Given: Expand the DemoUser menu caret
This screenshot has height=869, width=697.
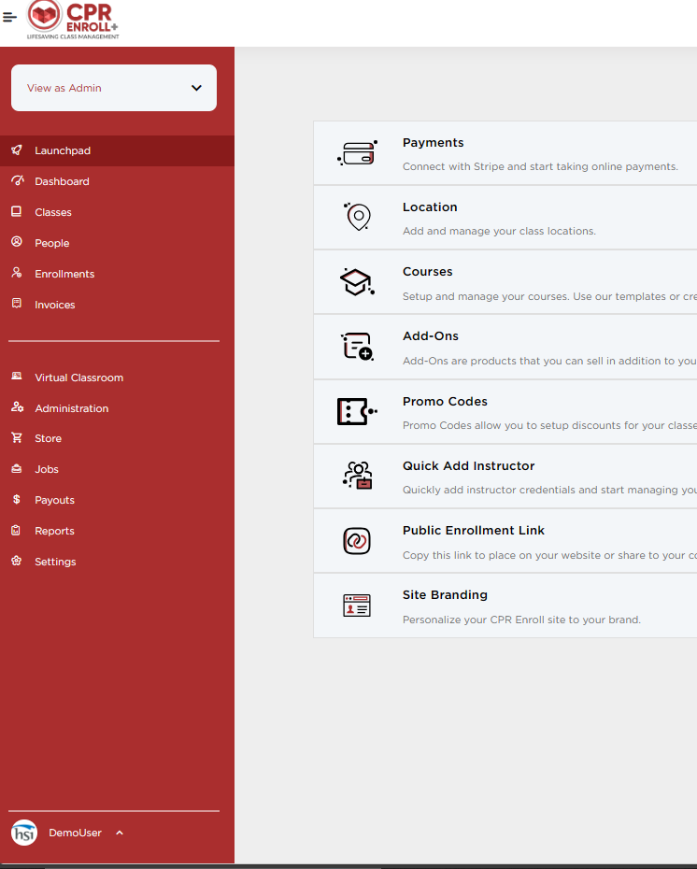Looking at the screenshot, I should pos(120,833).
